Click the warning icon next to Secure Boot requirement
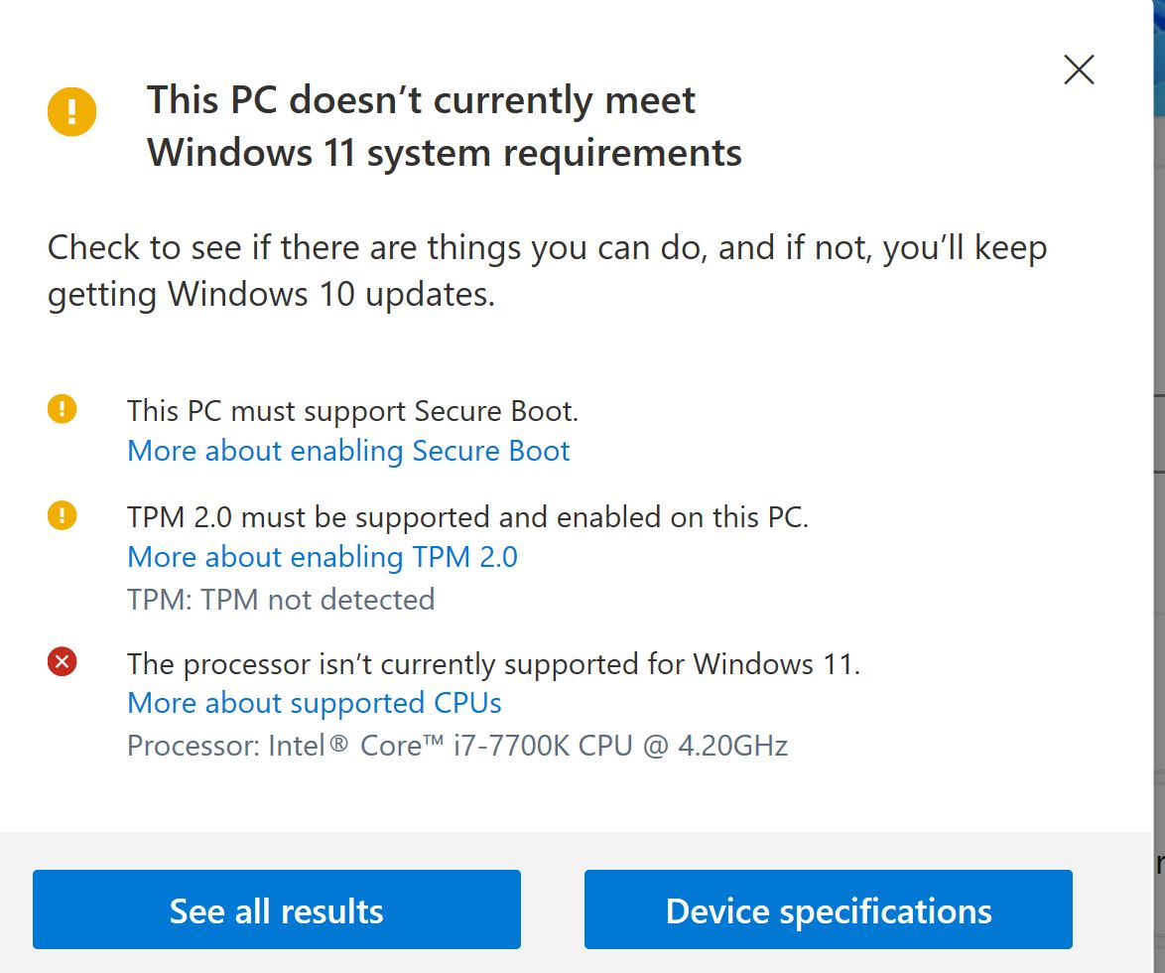 pos(62,409)
